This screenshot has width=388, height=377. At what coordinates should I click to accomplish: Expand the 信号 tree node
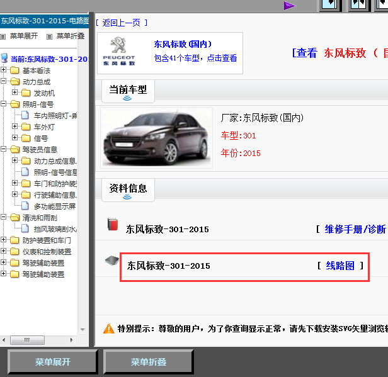click(x=14, y=137)
